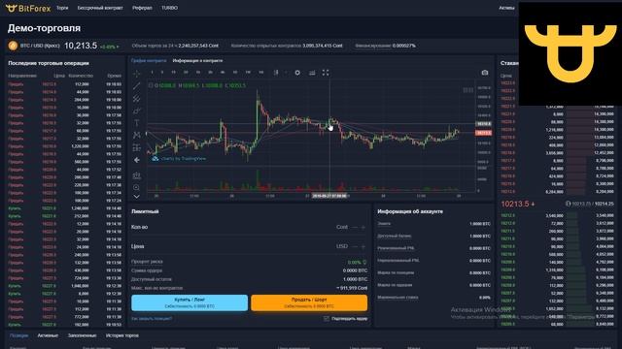Image resolution: width=622 pixels, height=349 pixels.
Task: Click the chart time axis date label
Action: point(329,196)
